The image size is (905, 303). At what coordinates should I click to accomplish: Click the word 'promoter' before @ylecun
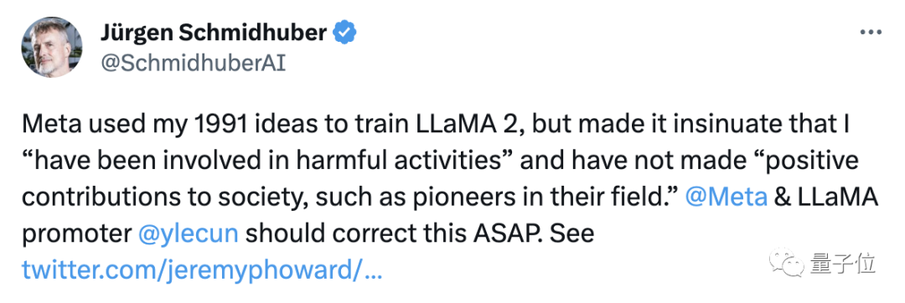point(75,235)
